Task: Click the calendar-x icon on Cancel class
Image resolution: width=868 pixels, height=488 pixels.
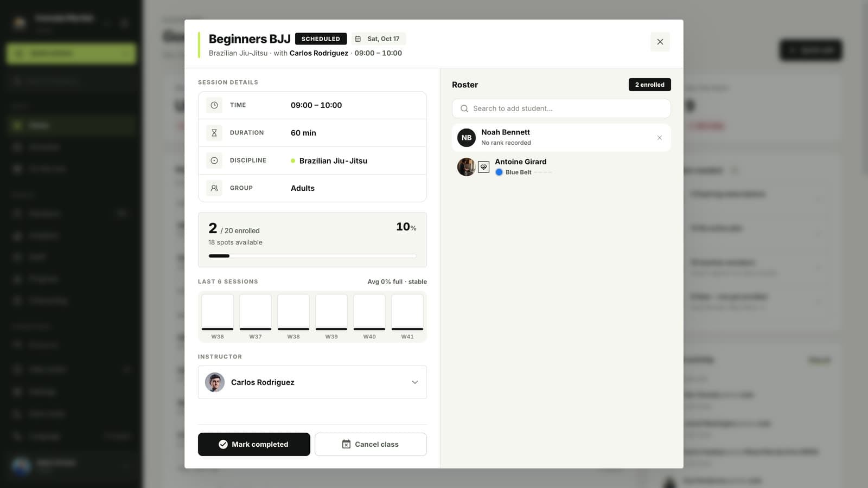Action: [346, 444]
